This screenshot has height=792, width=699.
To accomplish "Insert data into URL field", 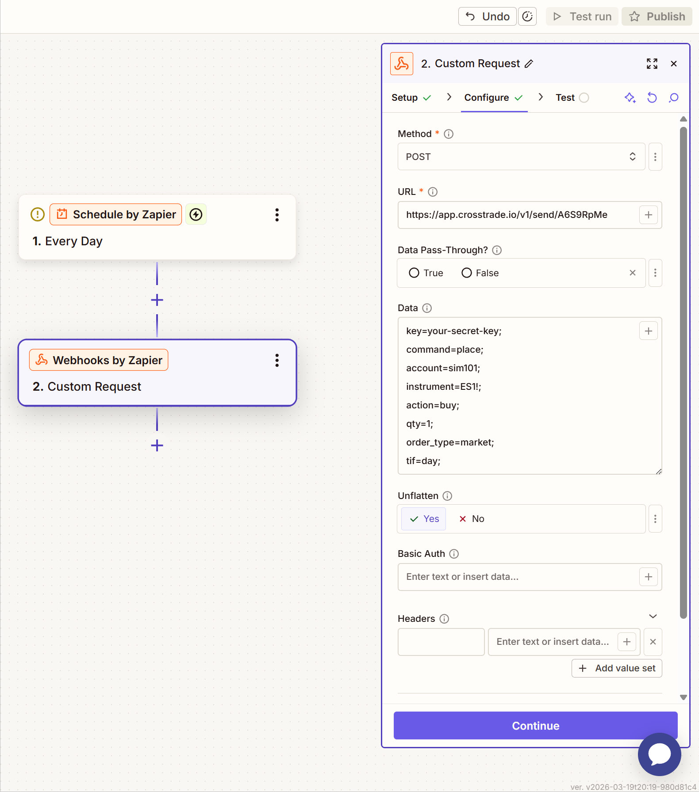I will (649, 215).
